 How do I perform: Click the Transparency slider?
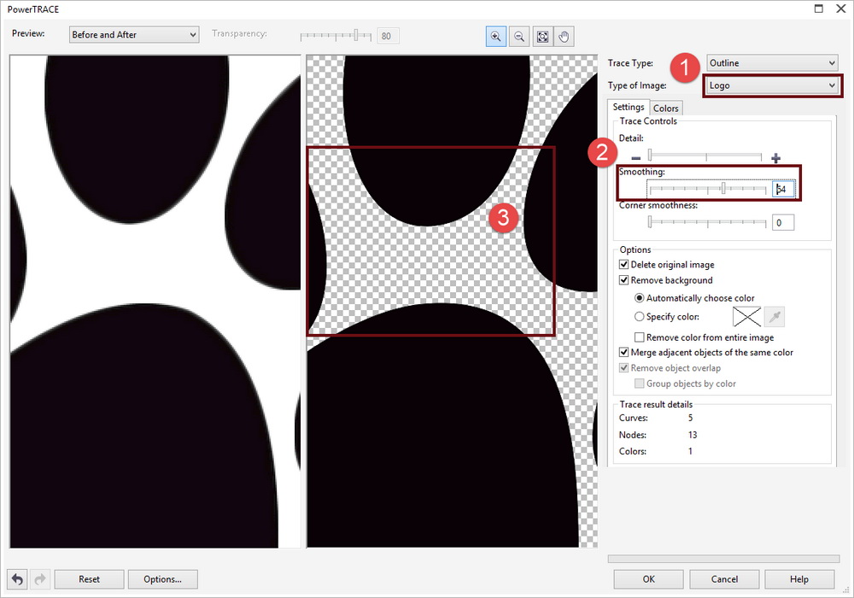point(336,36)
